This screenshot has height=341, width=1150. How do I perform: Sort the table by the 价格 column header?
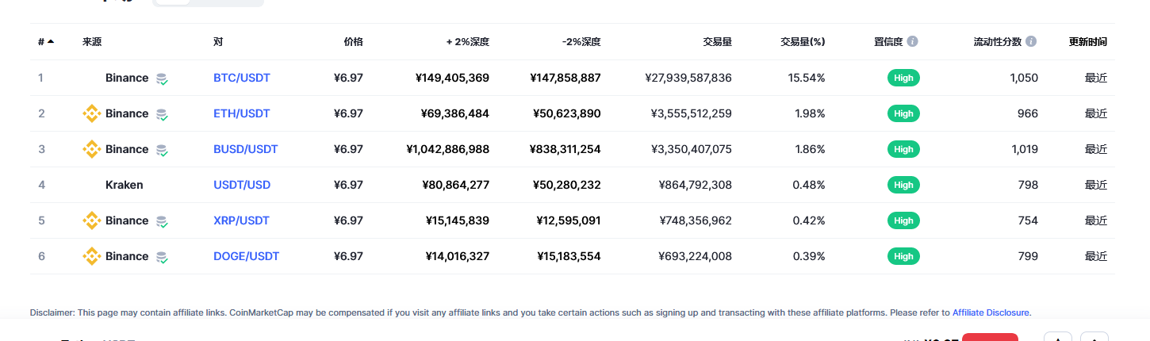(353, 41)
